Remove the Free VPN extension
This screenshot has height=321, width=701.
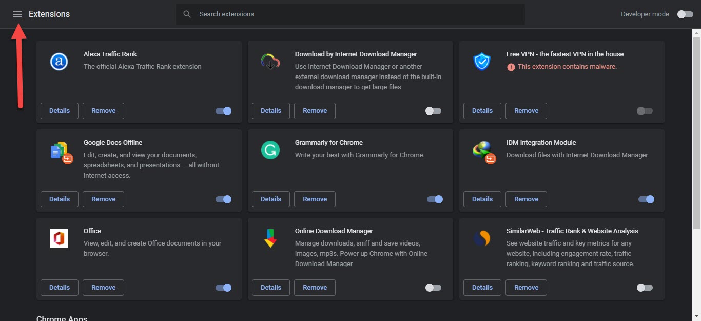coord(526,111)
